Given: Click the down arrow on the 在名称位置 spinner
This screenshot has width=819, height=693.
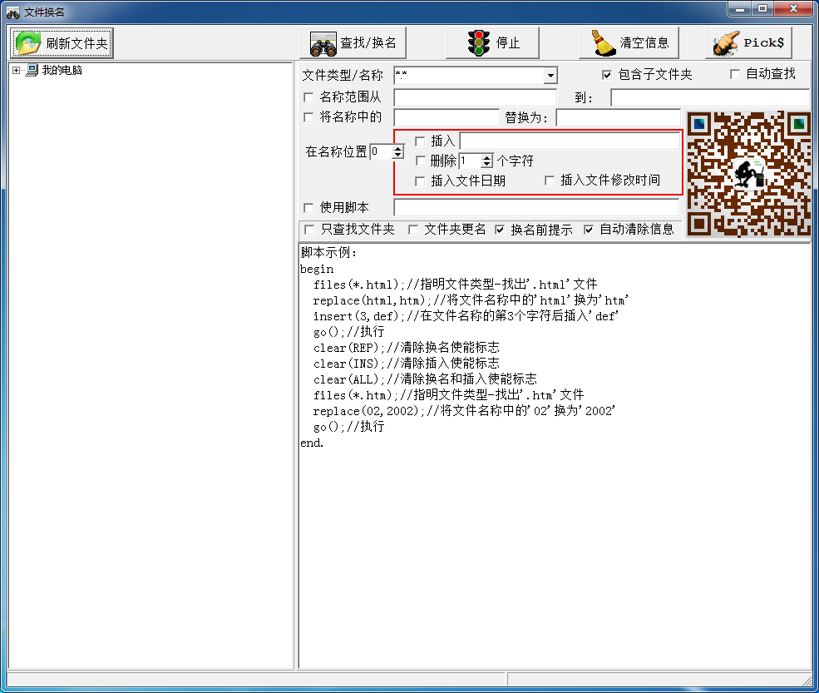Looking at the screenshot, I should click(397, 156).
